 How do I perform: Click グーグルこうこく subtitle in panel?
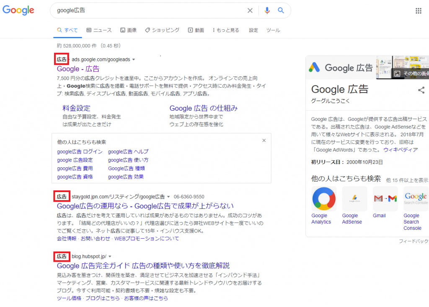pyautogui.click(x=330, y=101)
